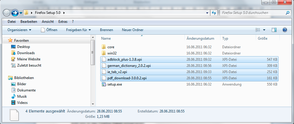
Task: Click navigation pane scrollbar up arrow
Action: pos(93,37)
